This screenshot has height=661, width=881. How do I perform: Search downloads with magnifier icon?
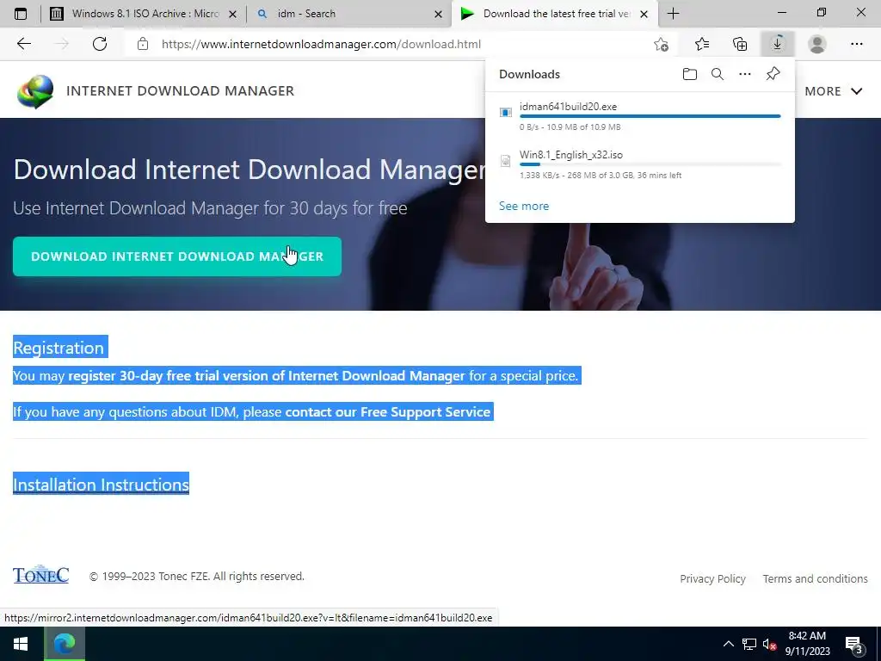[718, 74]
